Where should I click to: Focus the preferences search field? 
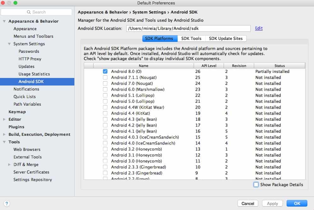tap(37, 12)
